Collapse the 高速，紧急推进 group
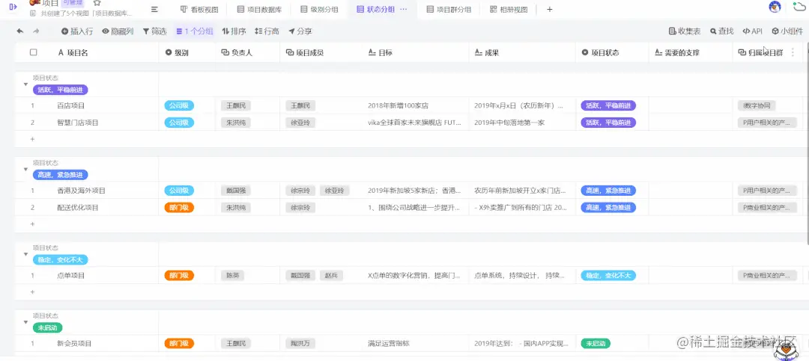This screenshot has height=361, width=809. click(x=25, y=170)
